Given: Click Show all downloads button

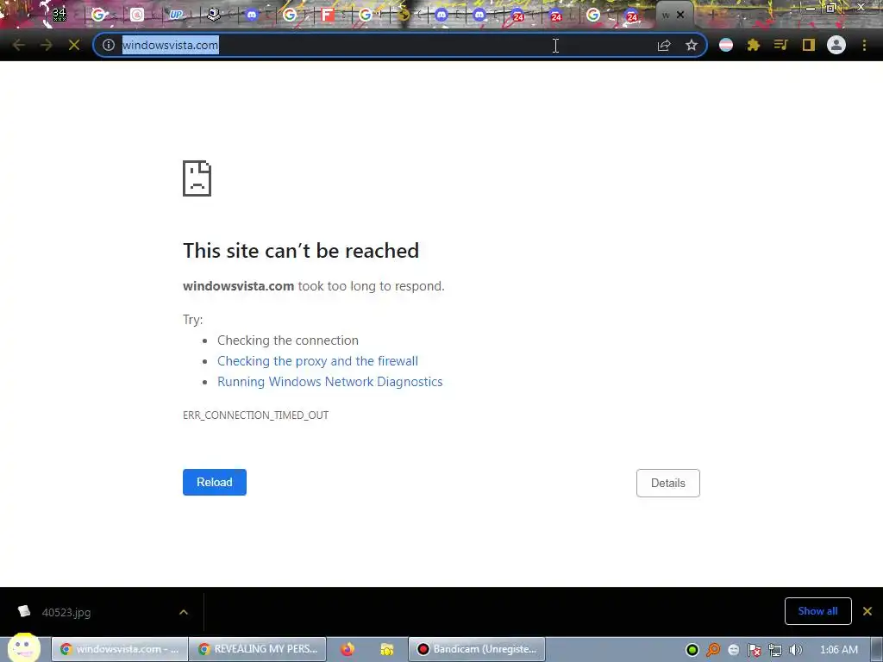Looking at the screenshot, I should 817,611.
